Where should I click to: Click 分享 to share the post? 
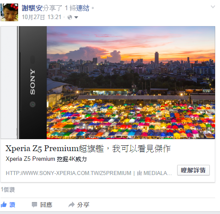[x=83, y=205]
